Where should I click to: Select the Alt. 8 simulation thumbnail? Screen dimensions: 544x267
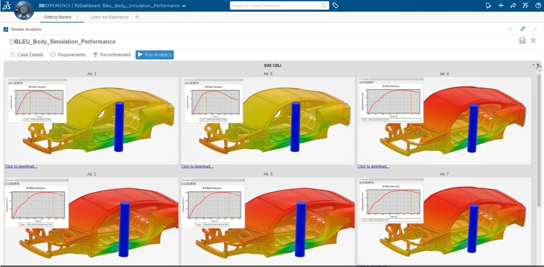[268, 221]
